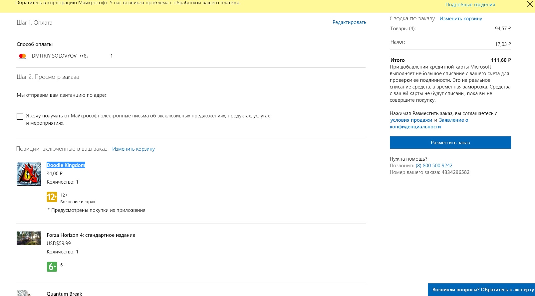
Task: Click the 'Волнение и страх' rating descriptor
Action: click(78, 202)
